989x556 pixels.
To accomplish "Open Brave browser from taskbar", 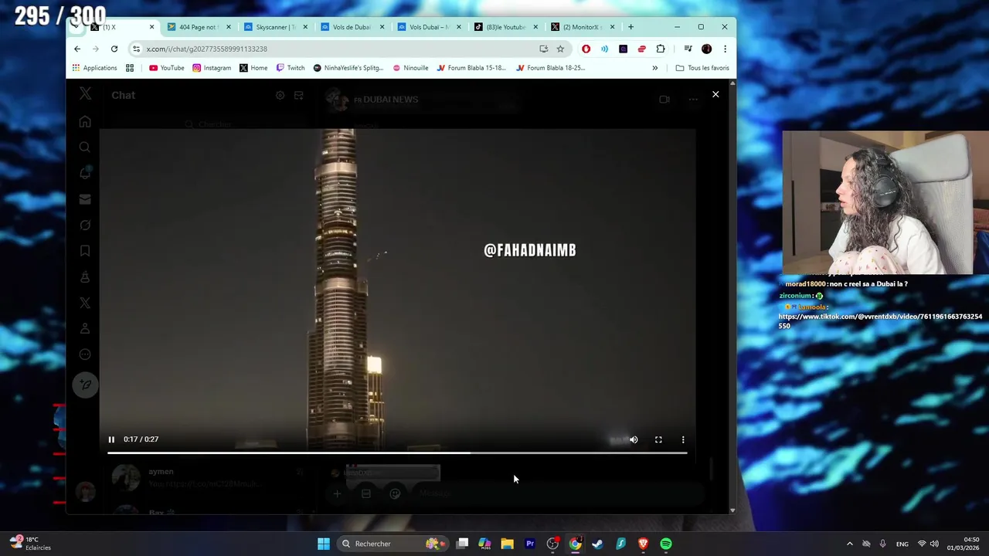I will pyautogui.click(x=643, y=544).
